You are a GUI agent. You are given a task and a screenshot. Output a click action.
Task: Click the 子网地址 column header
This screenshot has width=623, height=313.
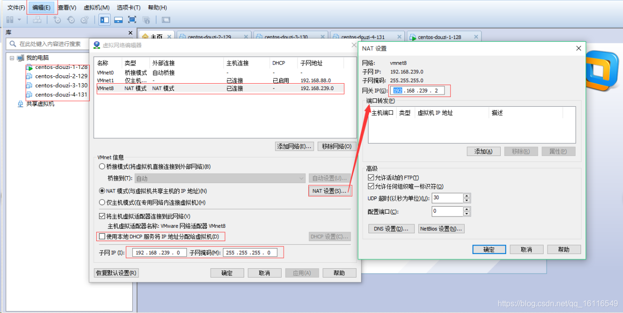[311, 63]
